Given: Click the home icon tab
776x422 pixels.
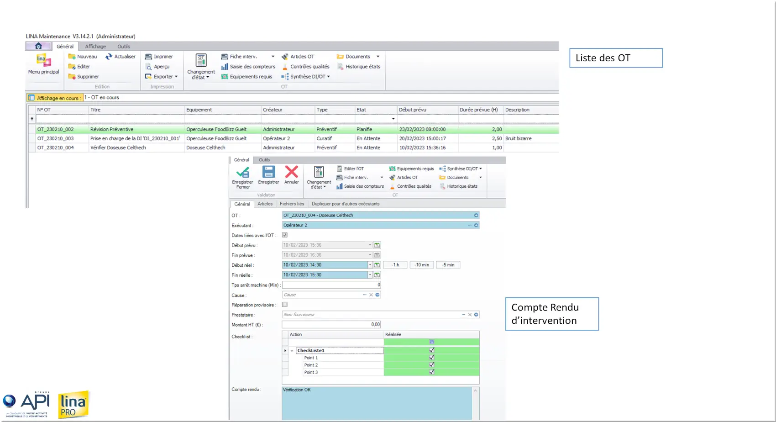Looking at the screenshot, I should 38,46.
